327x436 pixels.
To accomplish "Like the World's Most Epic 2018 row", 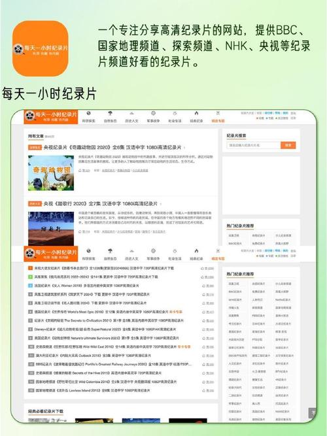I will [208, 312].
